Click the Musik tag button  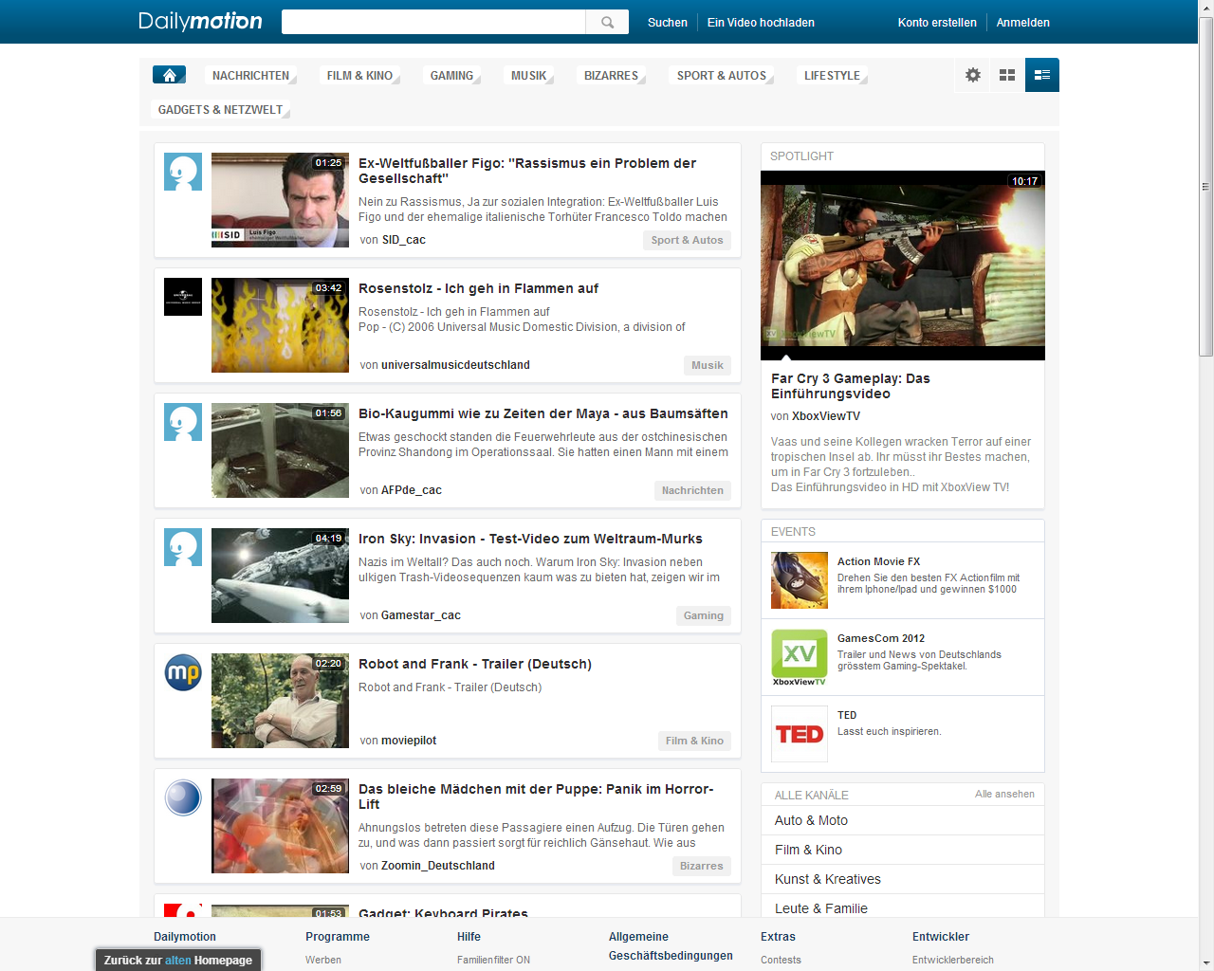pyautogui.click(x=708, y=365)
